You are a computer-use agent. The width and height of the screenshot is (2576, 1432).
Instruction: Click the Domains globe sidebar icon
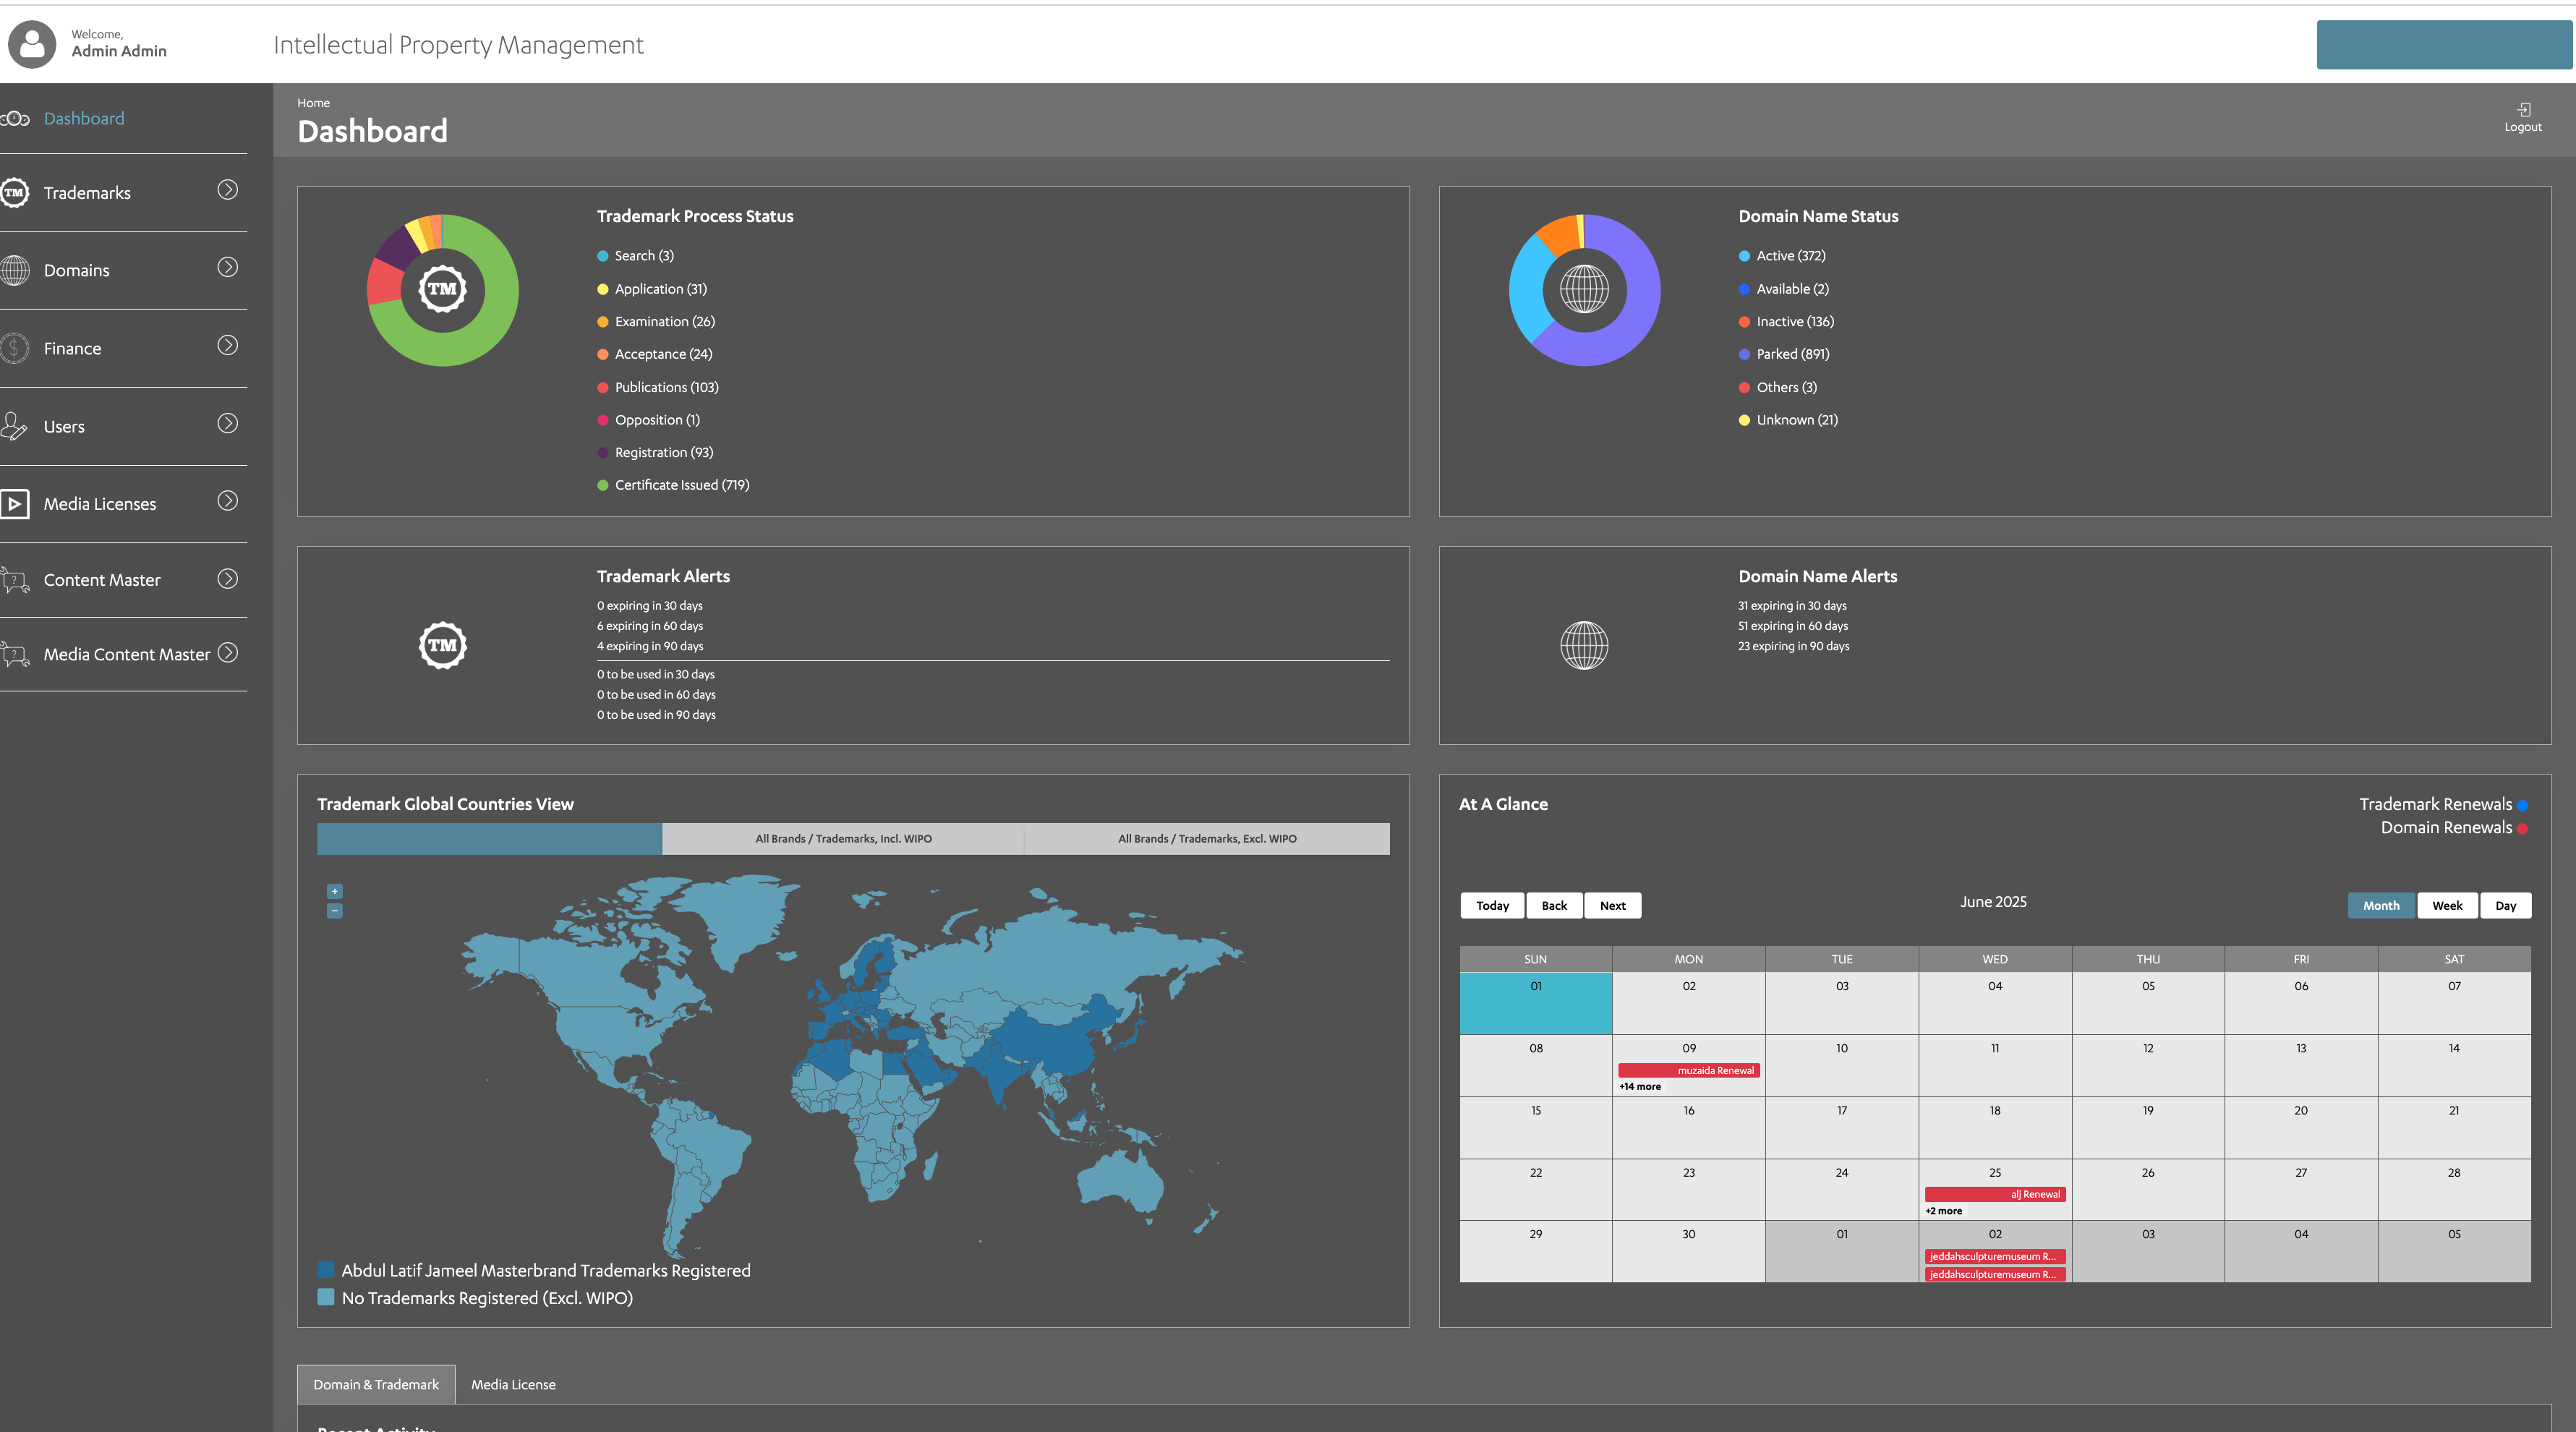(x=14, y=271)
